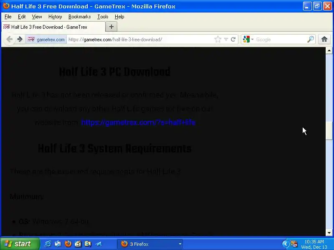Click the Firefox logo in title bar
Image resolution: width=334 pixels, height=250 pixels.
pyautogui.click(x=6, y=6)
